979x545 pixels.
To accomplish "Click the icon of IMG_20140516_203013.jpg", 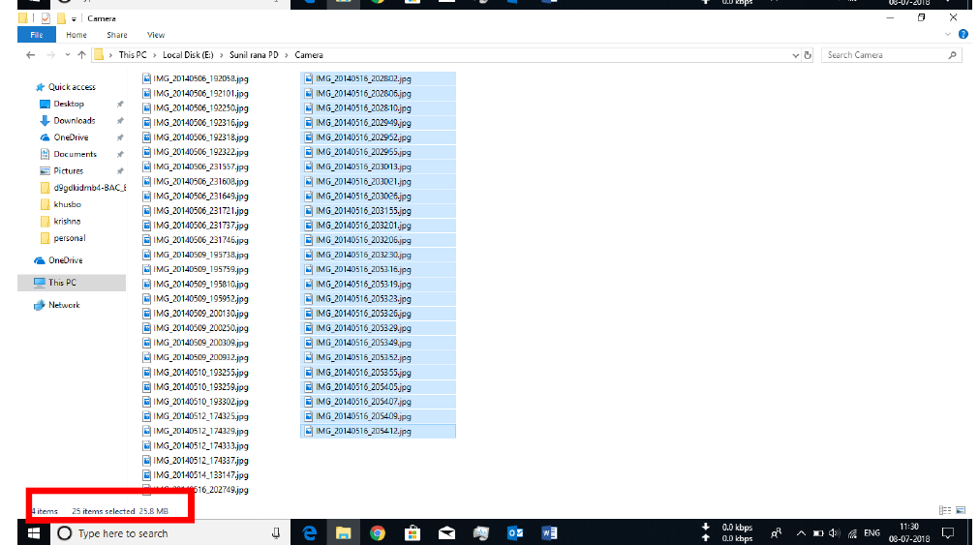I will click(309, 167).
